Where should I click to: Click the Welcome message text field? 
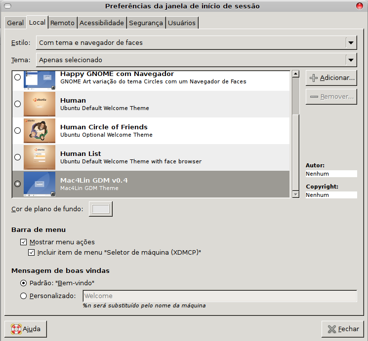[220, 296]
